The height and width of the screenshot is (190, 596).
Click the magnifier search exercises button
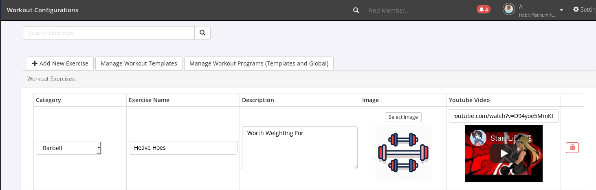pyautogui.click(x=202, y=33)
